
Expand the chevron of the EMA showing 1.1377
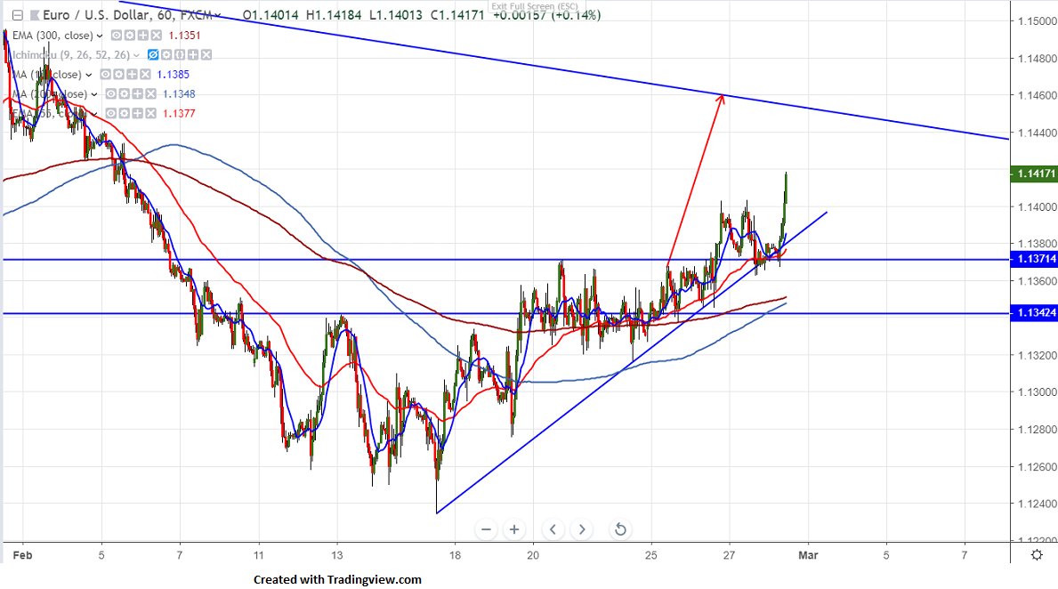(x=94, y=114)
